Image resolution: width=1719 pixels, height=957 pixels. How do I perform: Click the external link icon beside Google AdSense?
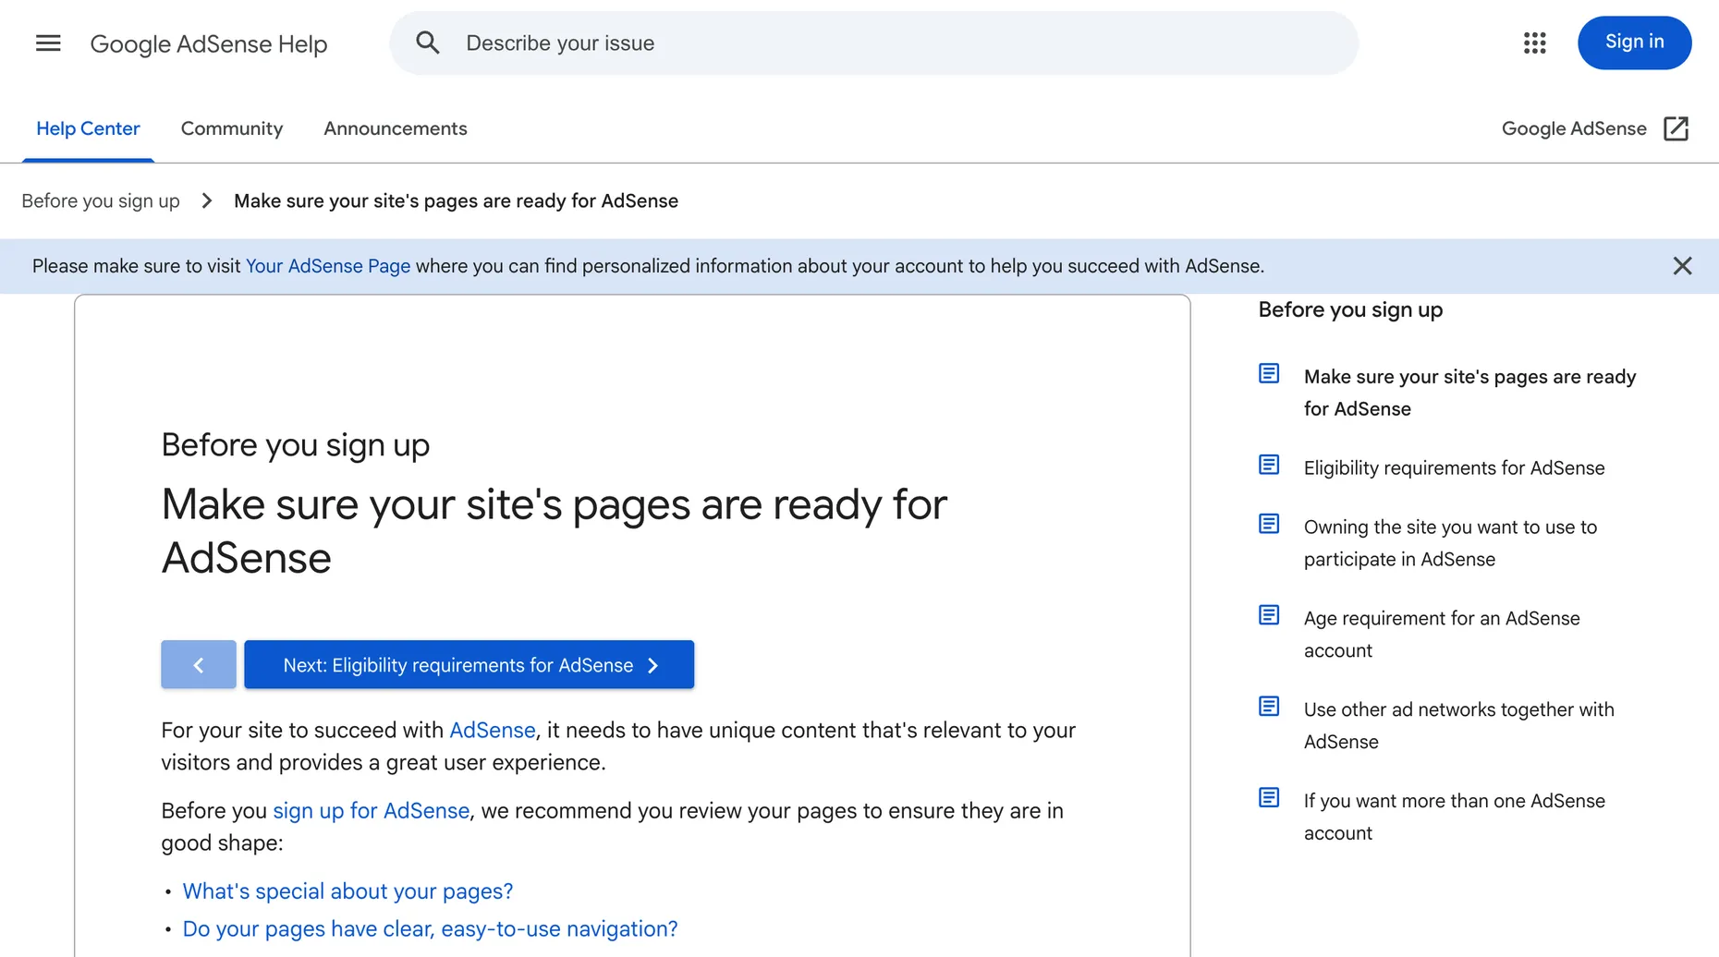click(x=1676, y=128)
